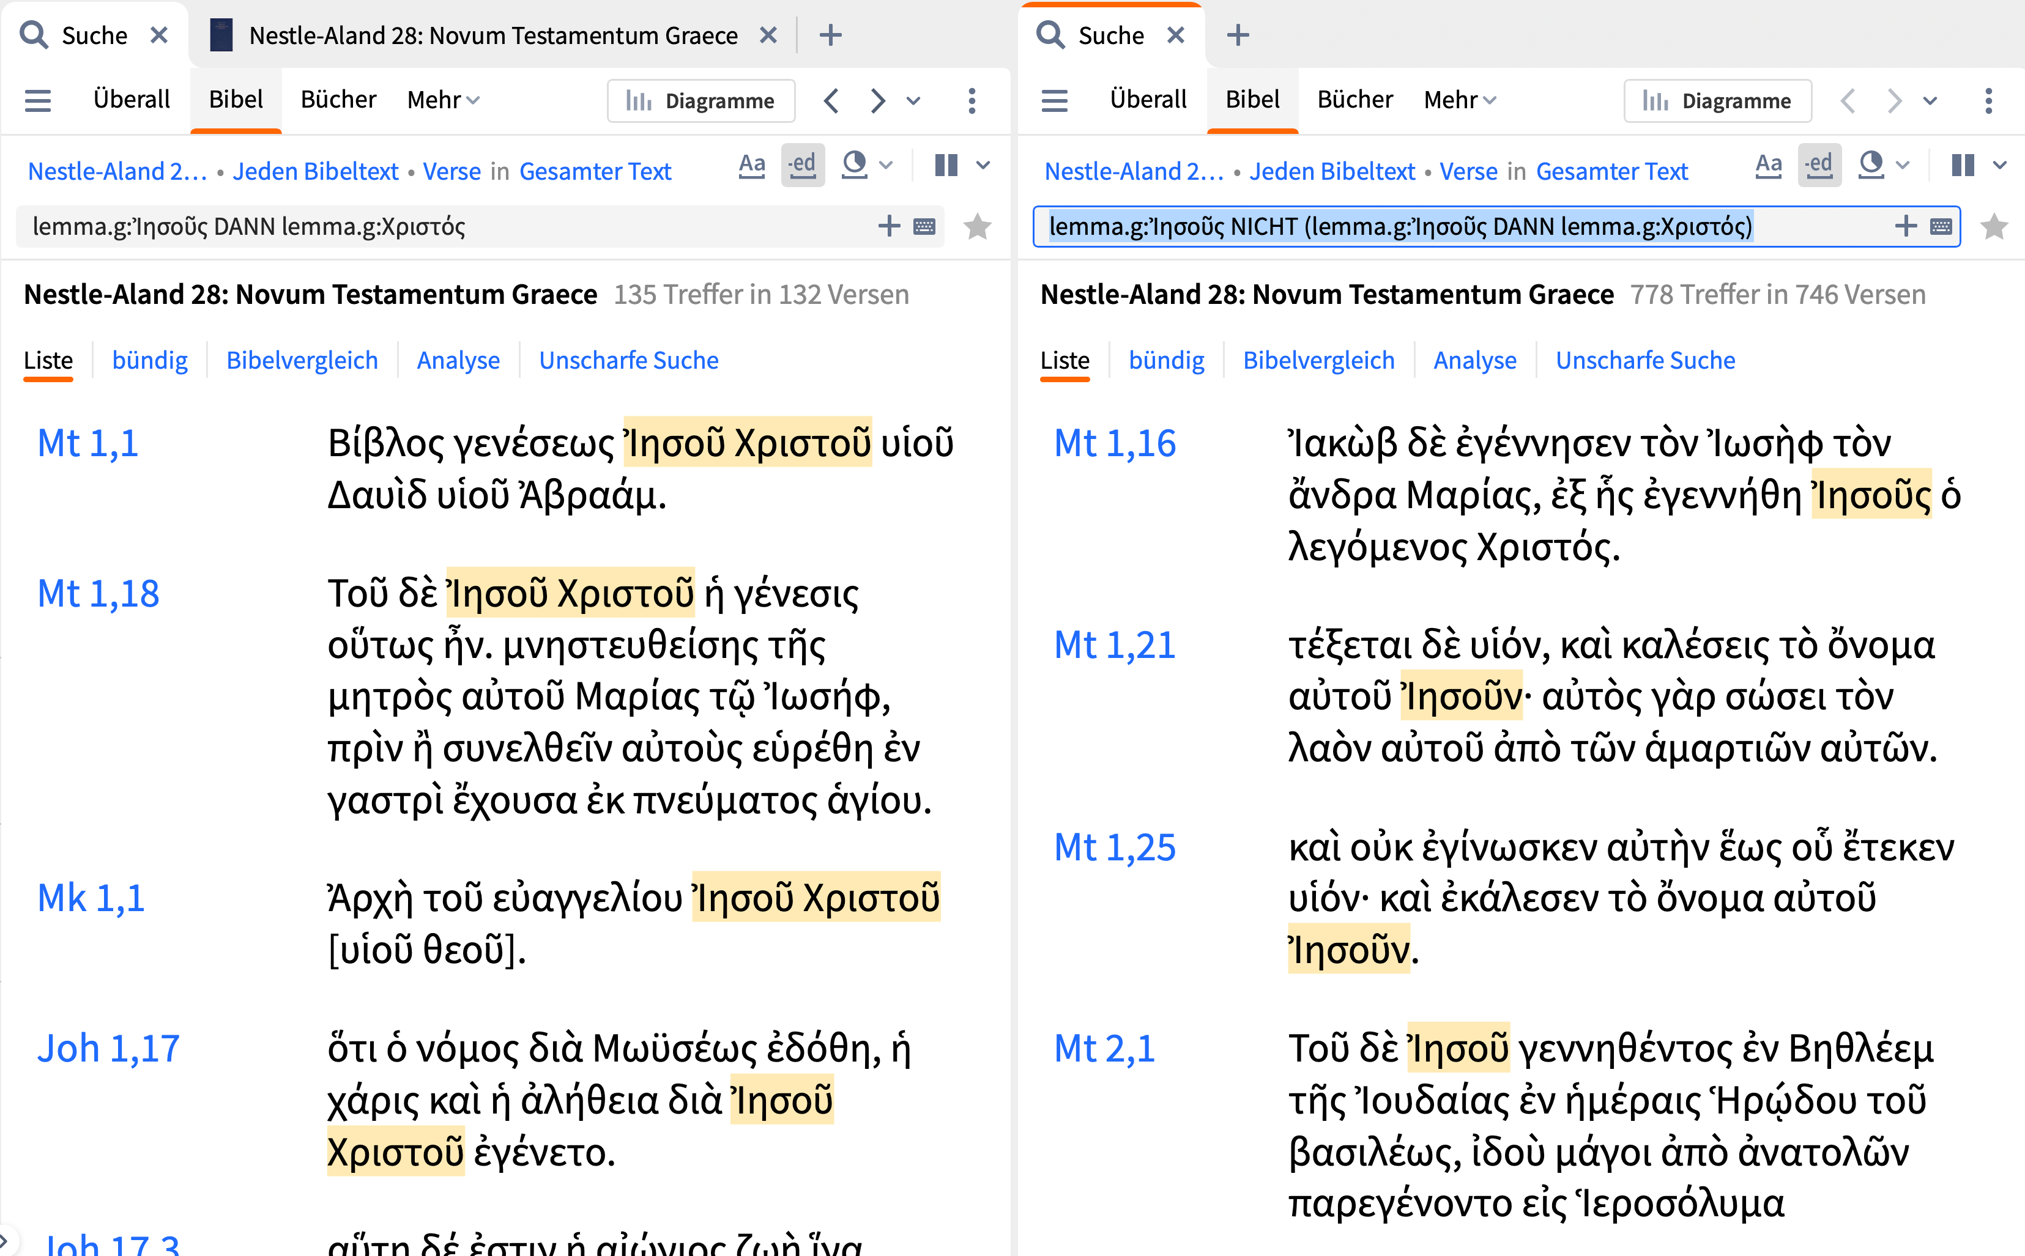Open right panel three-dot options menu

pyautogui.click(x=1988, y=100)
